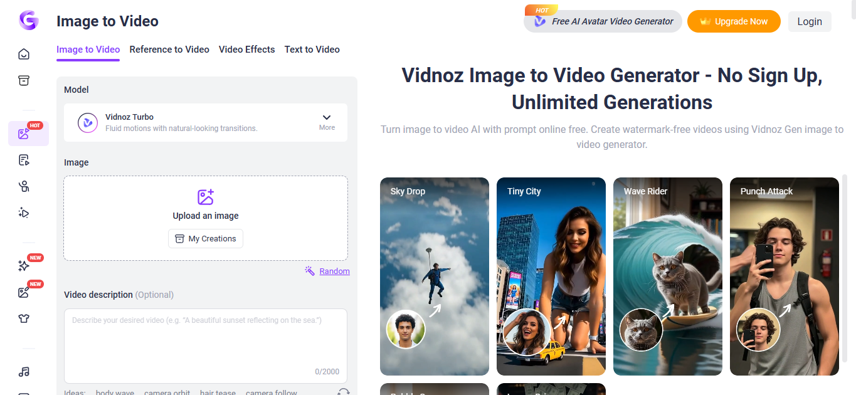
Task: Open My Creations button
Action: (206, 239)
